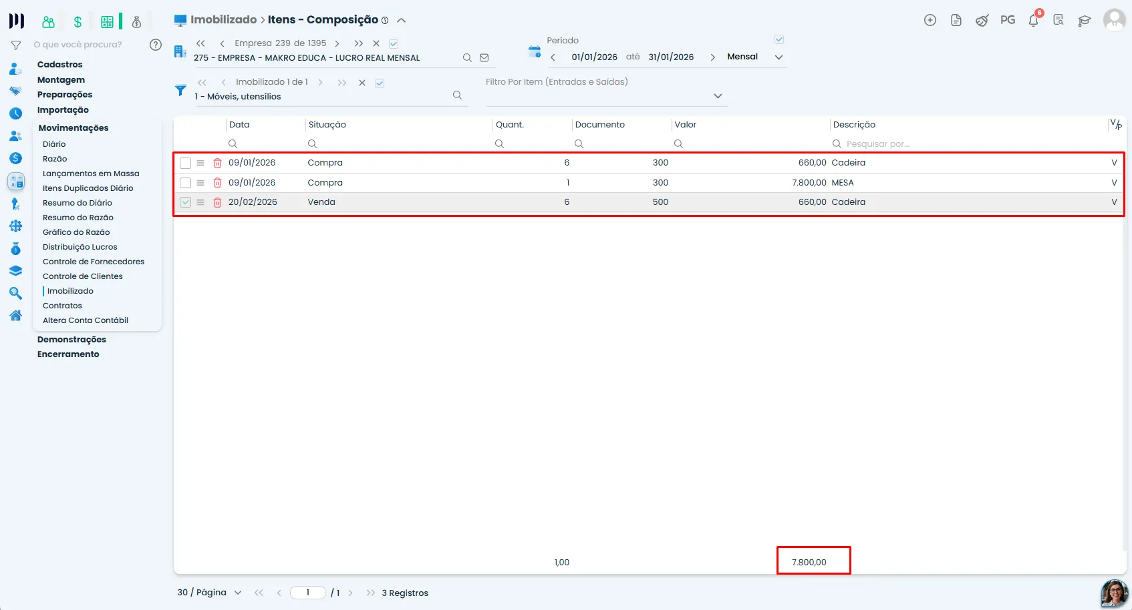Clear the Imobilizado selection with the X icon
This screenshot has height=610, width=1132.
(362, 83)
